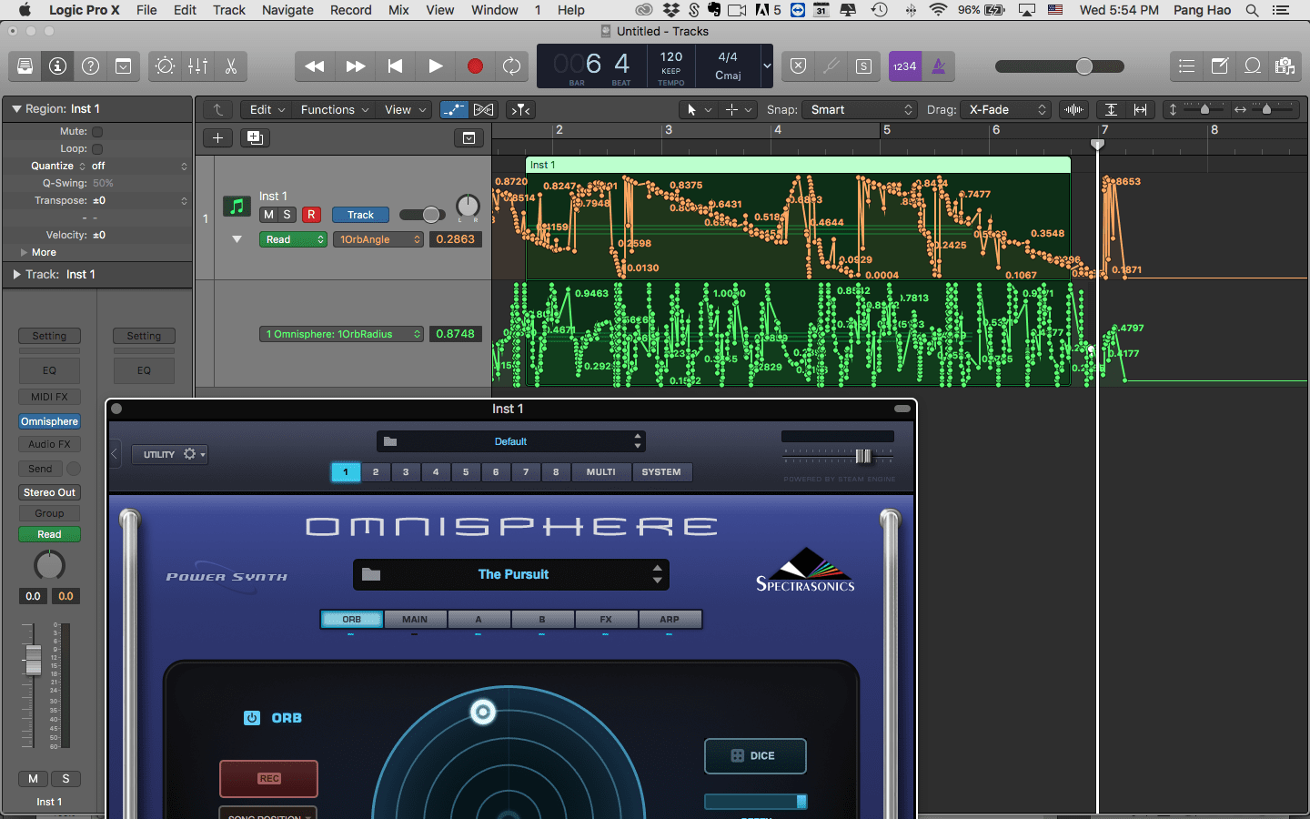Screen dimensions: 1310x819
Task: Toggle the region Mute checkbox
Action: tap(97, 132)
